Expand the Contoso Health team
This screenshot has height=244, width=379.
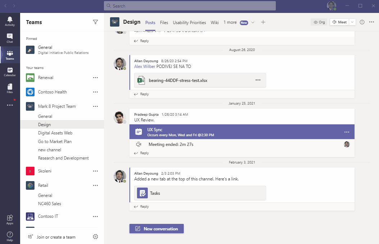point(52,92)
